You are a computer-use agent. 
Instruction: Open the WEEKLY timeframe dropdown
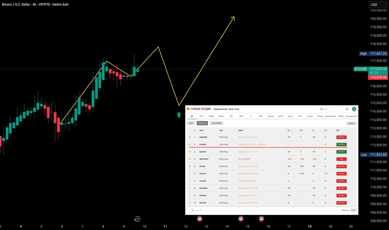pos(351,123)
